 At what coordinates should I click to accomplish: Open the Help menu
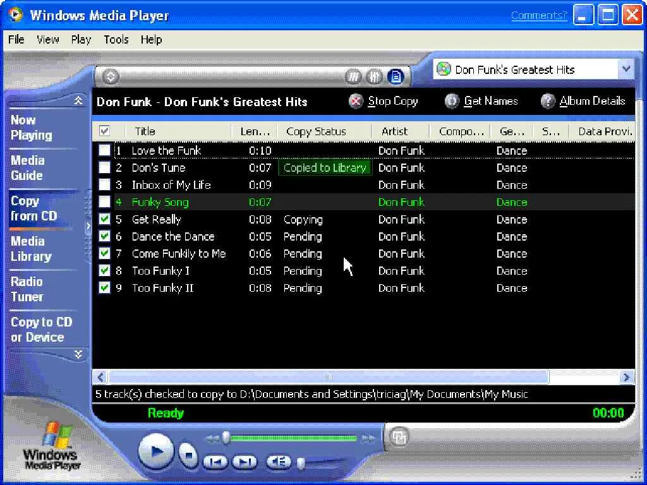(151, 40)
